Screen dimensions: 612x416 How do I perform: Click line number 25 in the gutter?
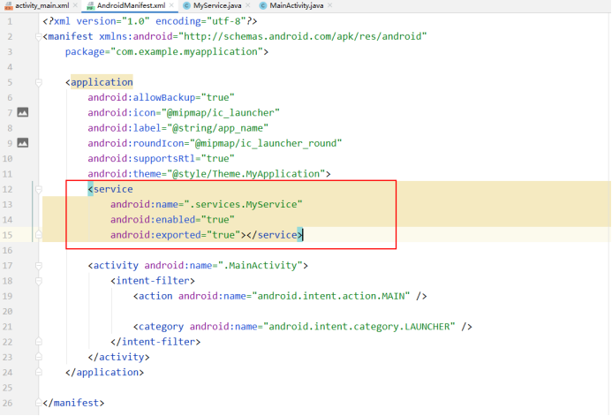(7, 388)
